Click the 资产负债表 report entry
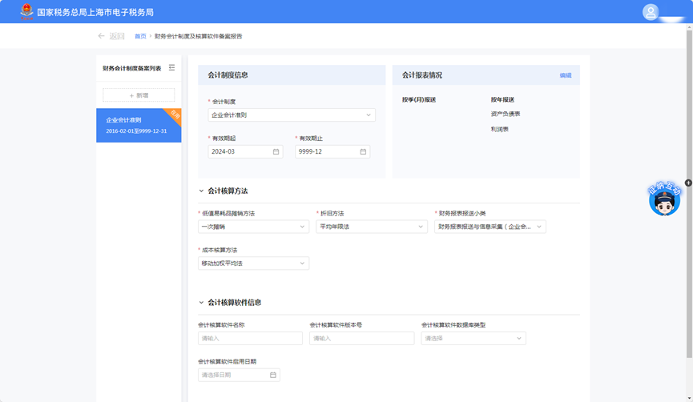Viewport: 693px width, 402px height. click(506, 114)
